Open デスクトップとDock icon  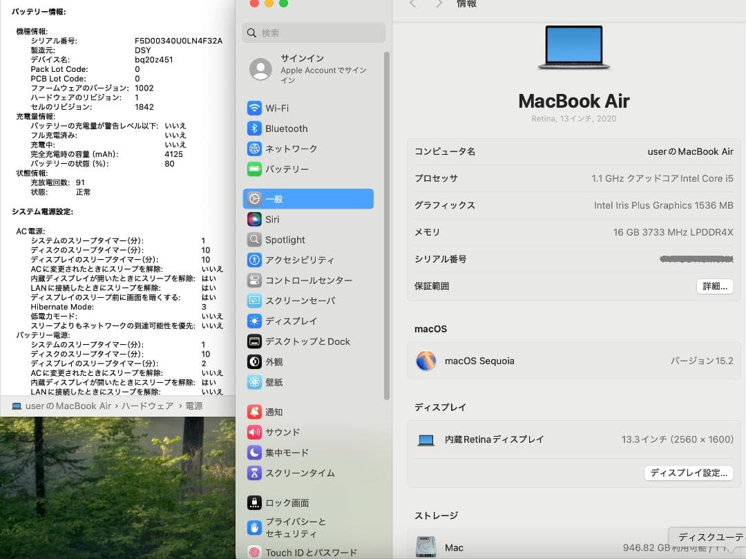click(x=254, y=341)
